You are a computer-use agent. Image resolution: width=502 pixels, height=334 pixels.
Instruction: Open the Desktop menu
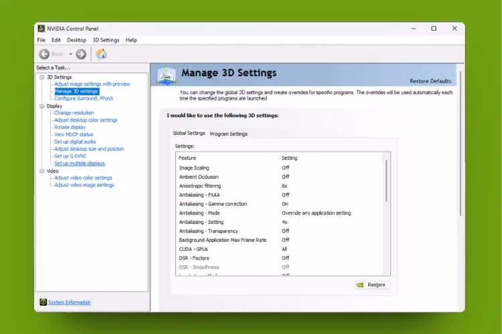pyautogui.click(x=76, y=40)
